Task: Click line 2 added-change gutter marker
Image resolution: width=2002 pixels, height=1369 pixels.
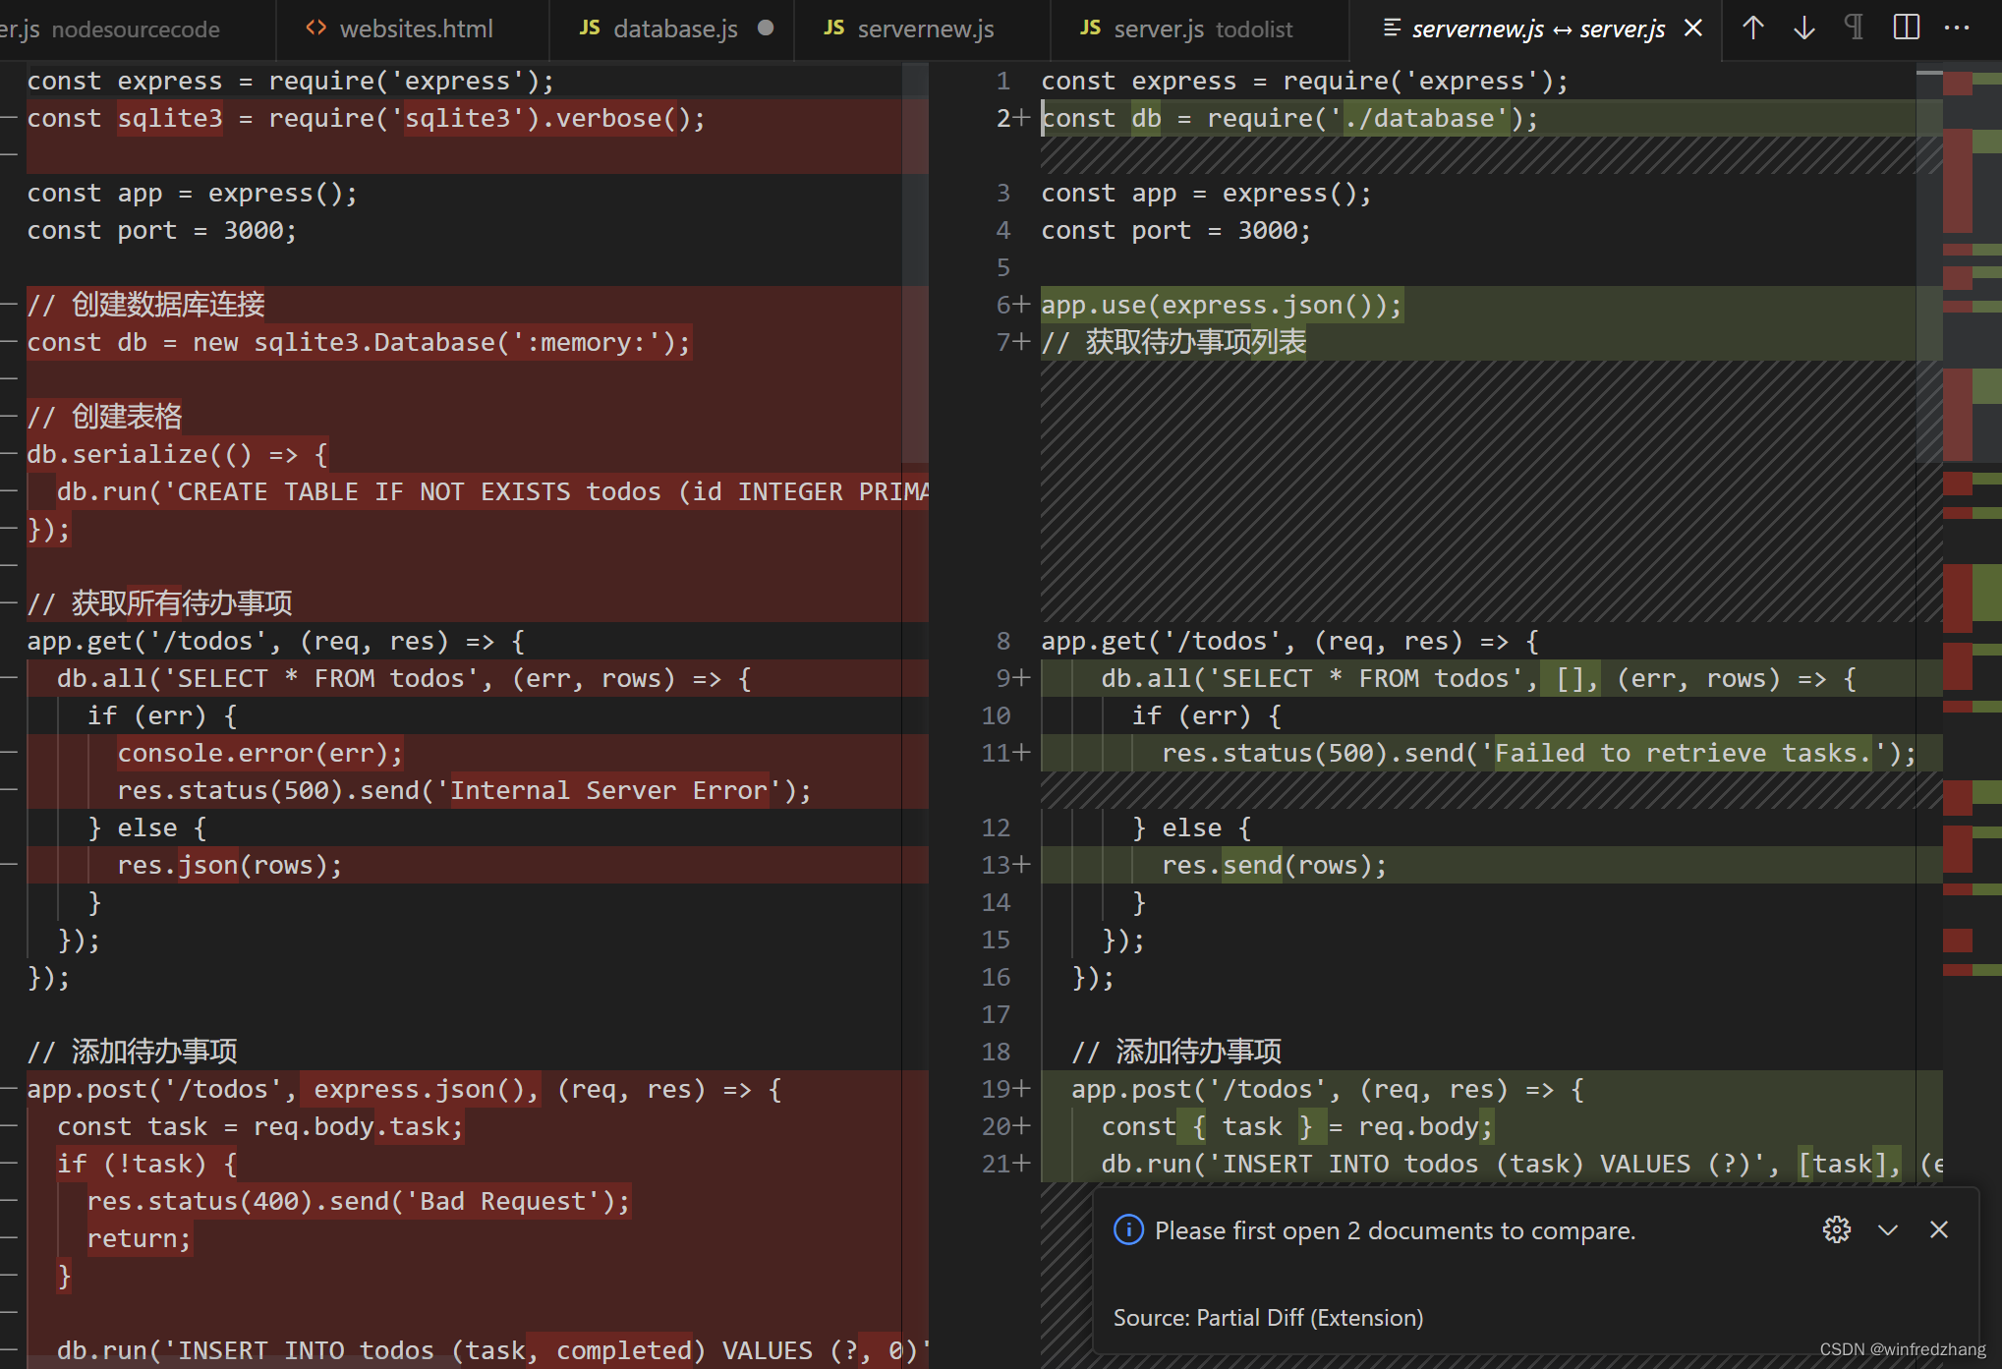Action: coord(1022,118)
